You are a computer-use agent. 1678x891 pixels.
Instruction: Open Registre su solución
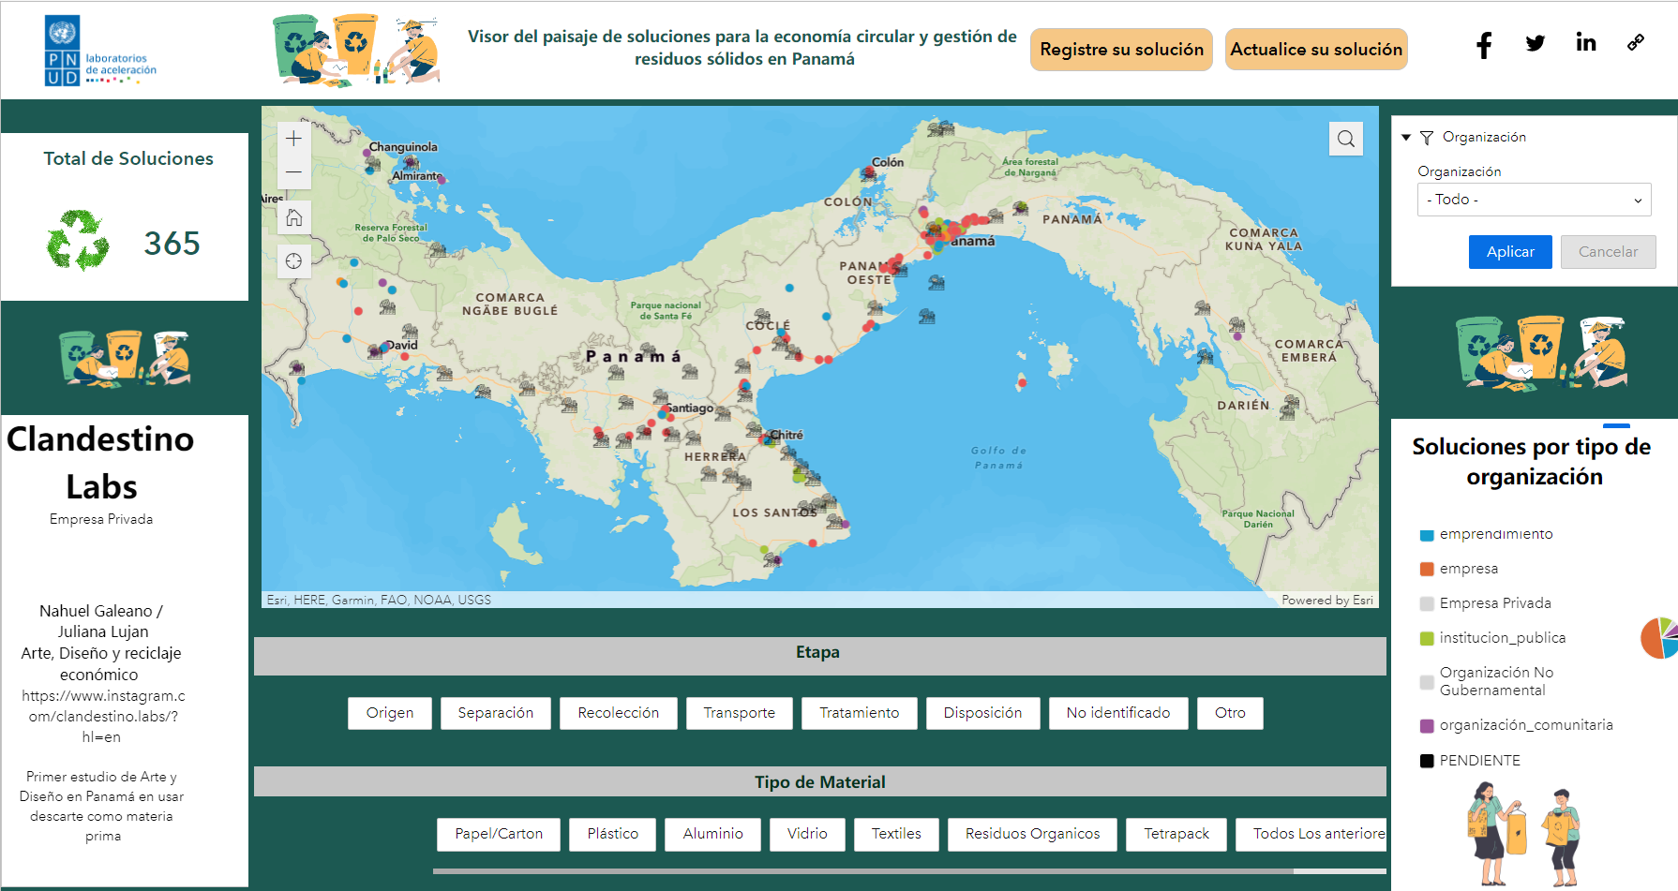1121,50
